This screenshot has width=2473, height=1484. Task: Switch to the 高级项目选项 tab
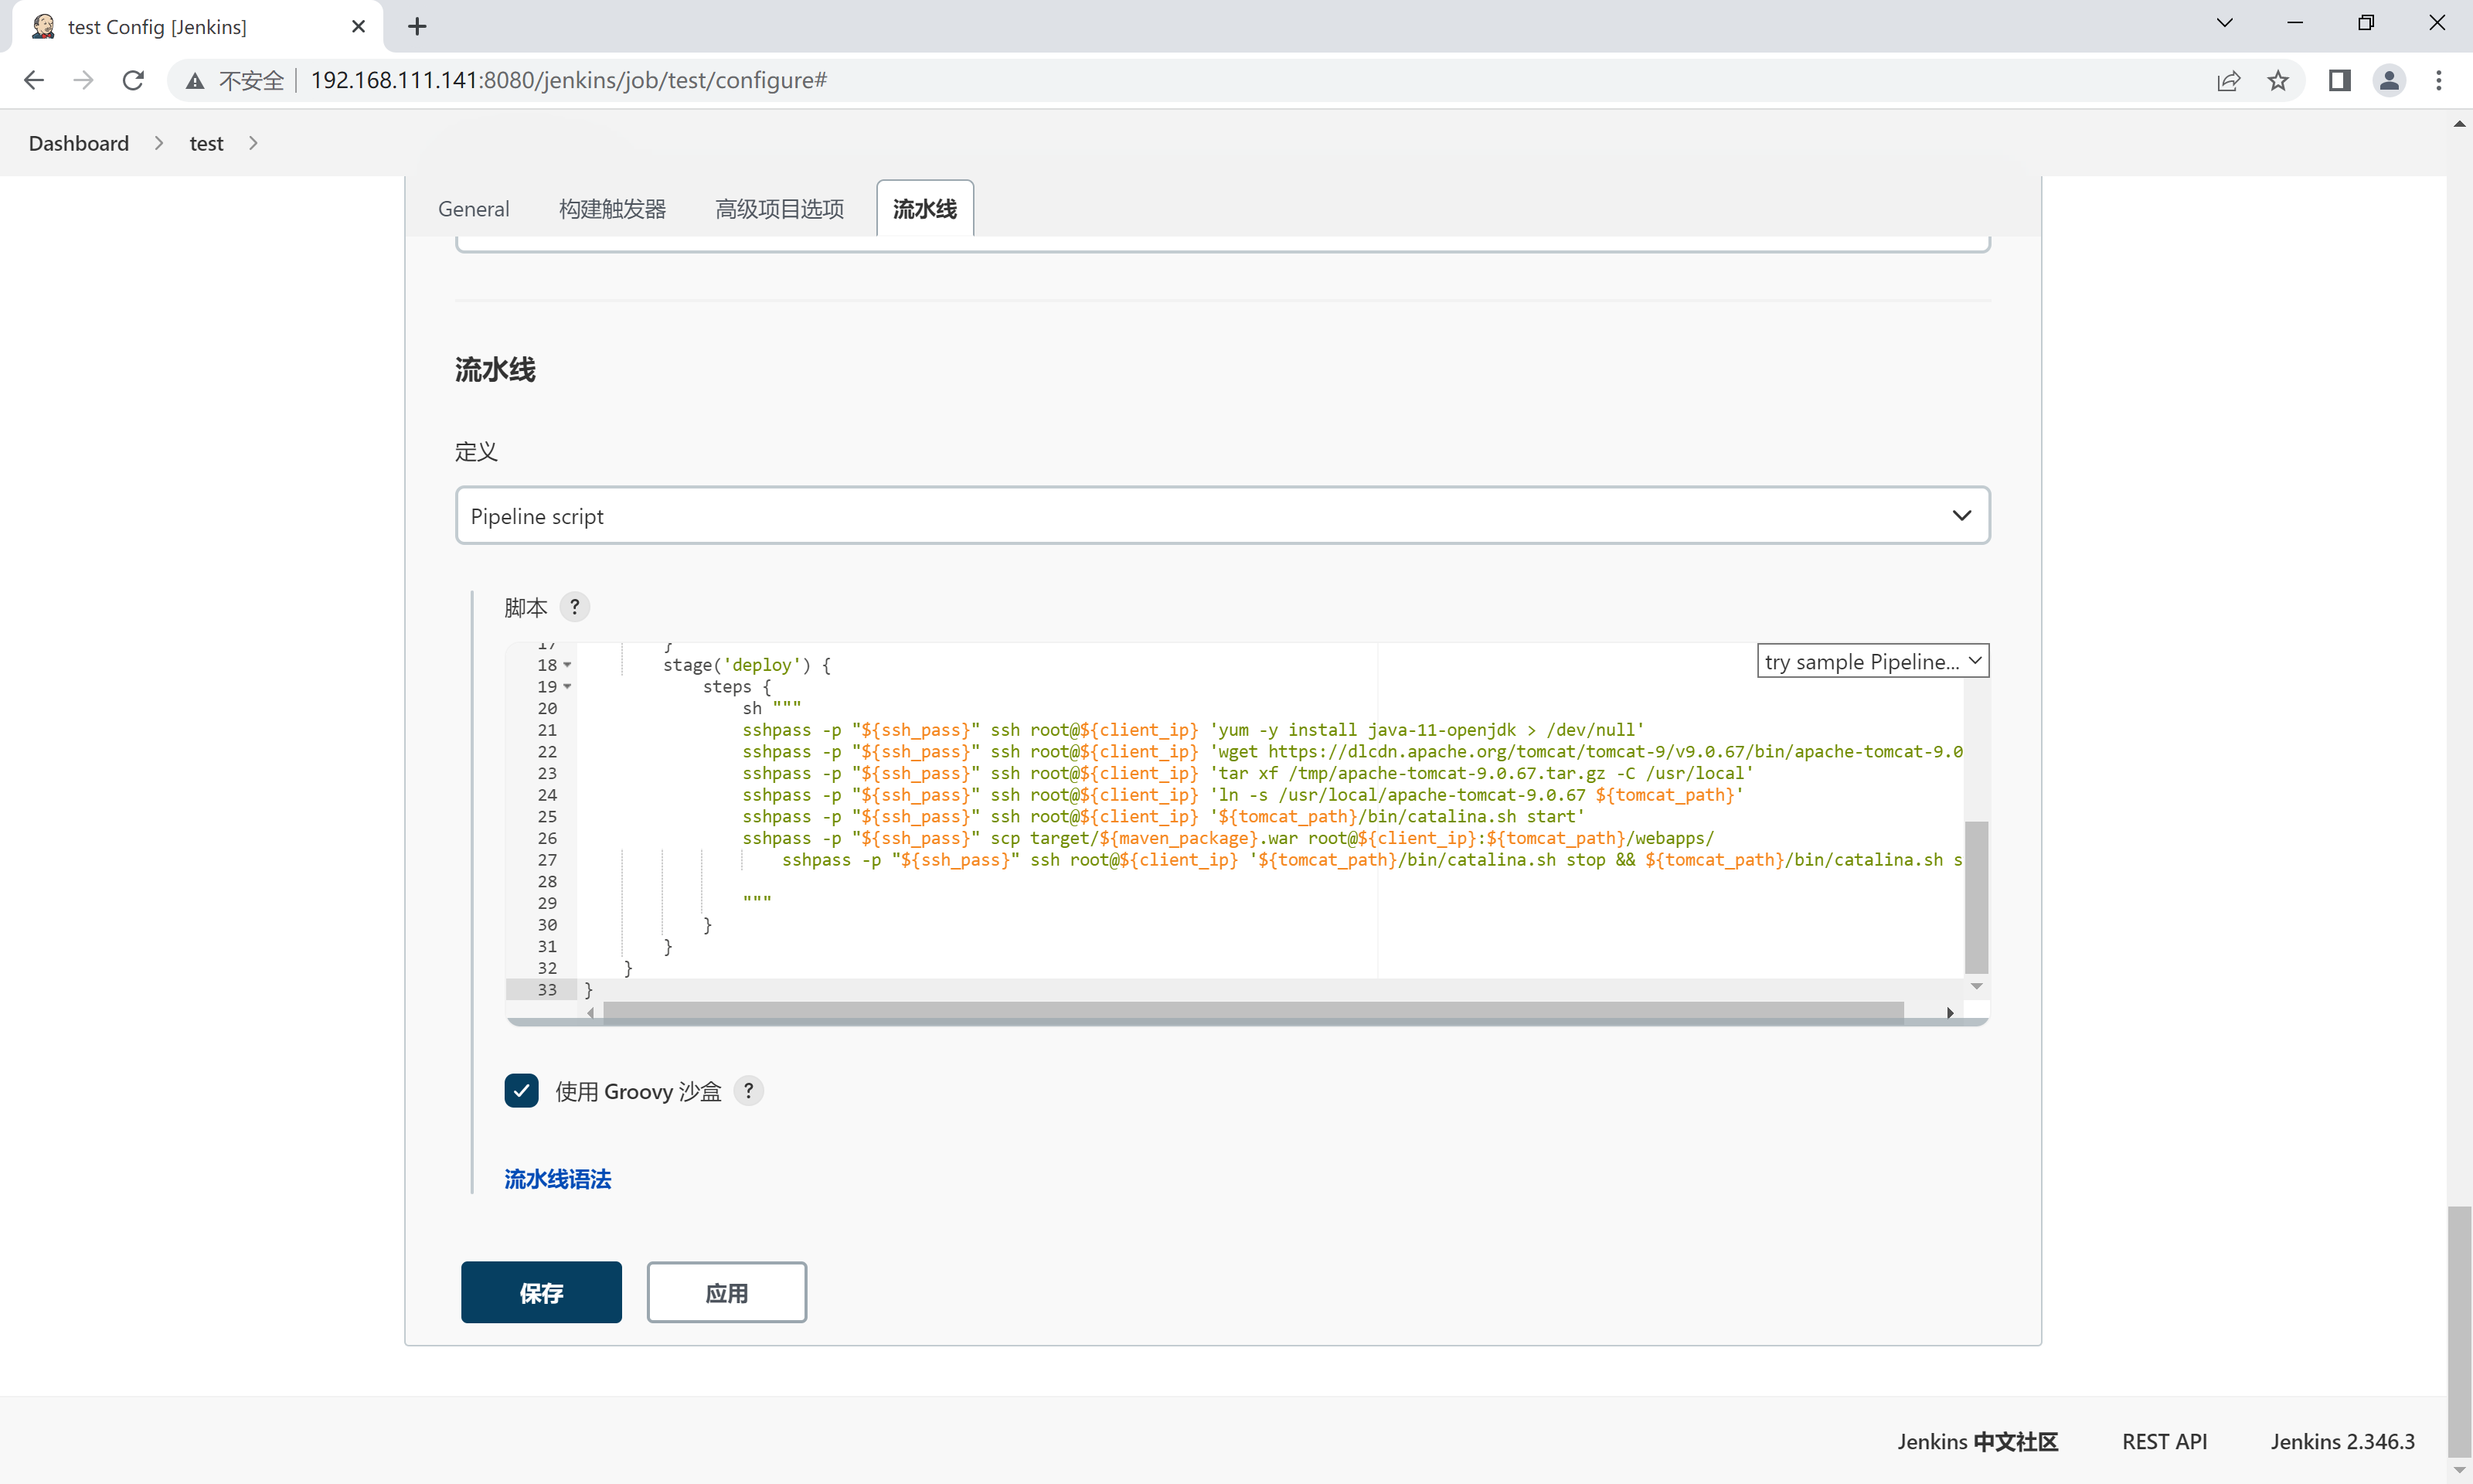(x=780, y=208)
